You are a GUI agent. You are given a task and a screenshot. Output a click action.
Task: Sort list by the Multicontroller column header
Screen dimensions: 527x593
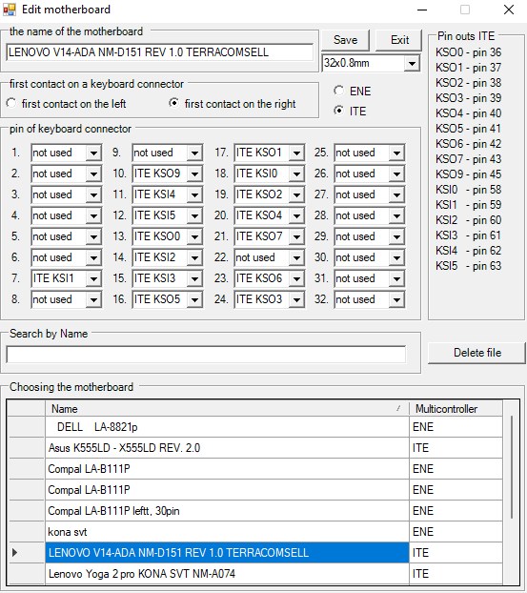tap(456, 408)
